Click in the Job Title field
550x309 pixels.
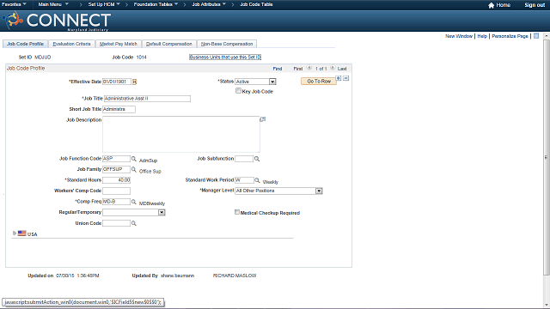tap(147, 99)
